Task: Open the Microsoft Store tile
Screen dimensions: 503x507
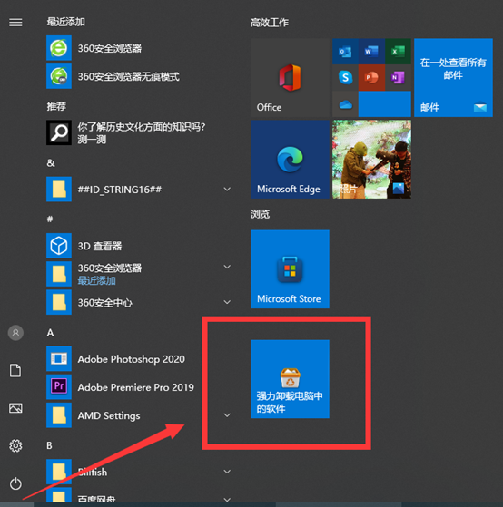Action: point(290,269)
